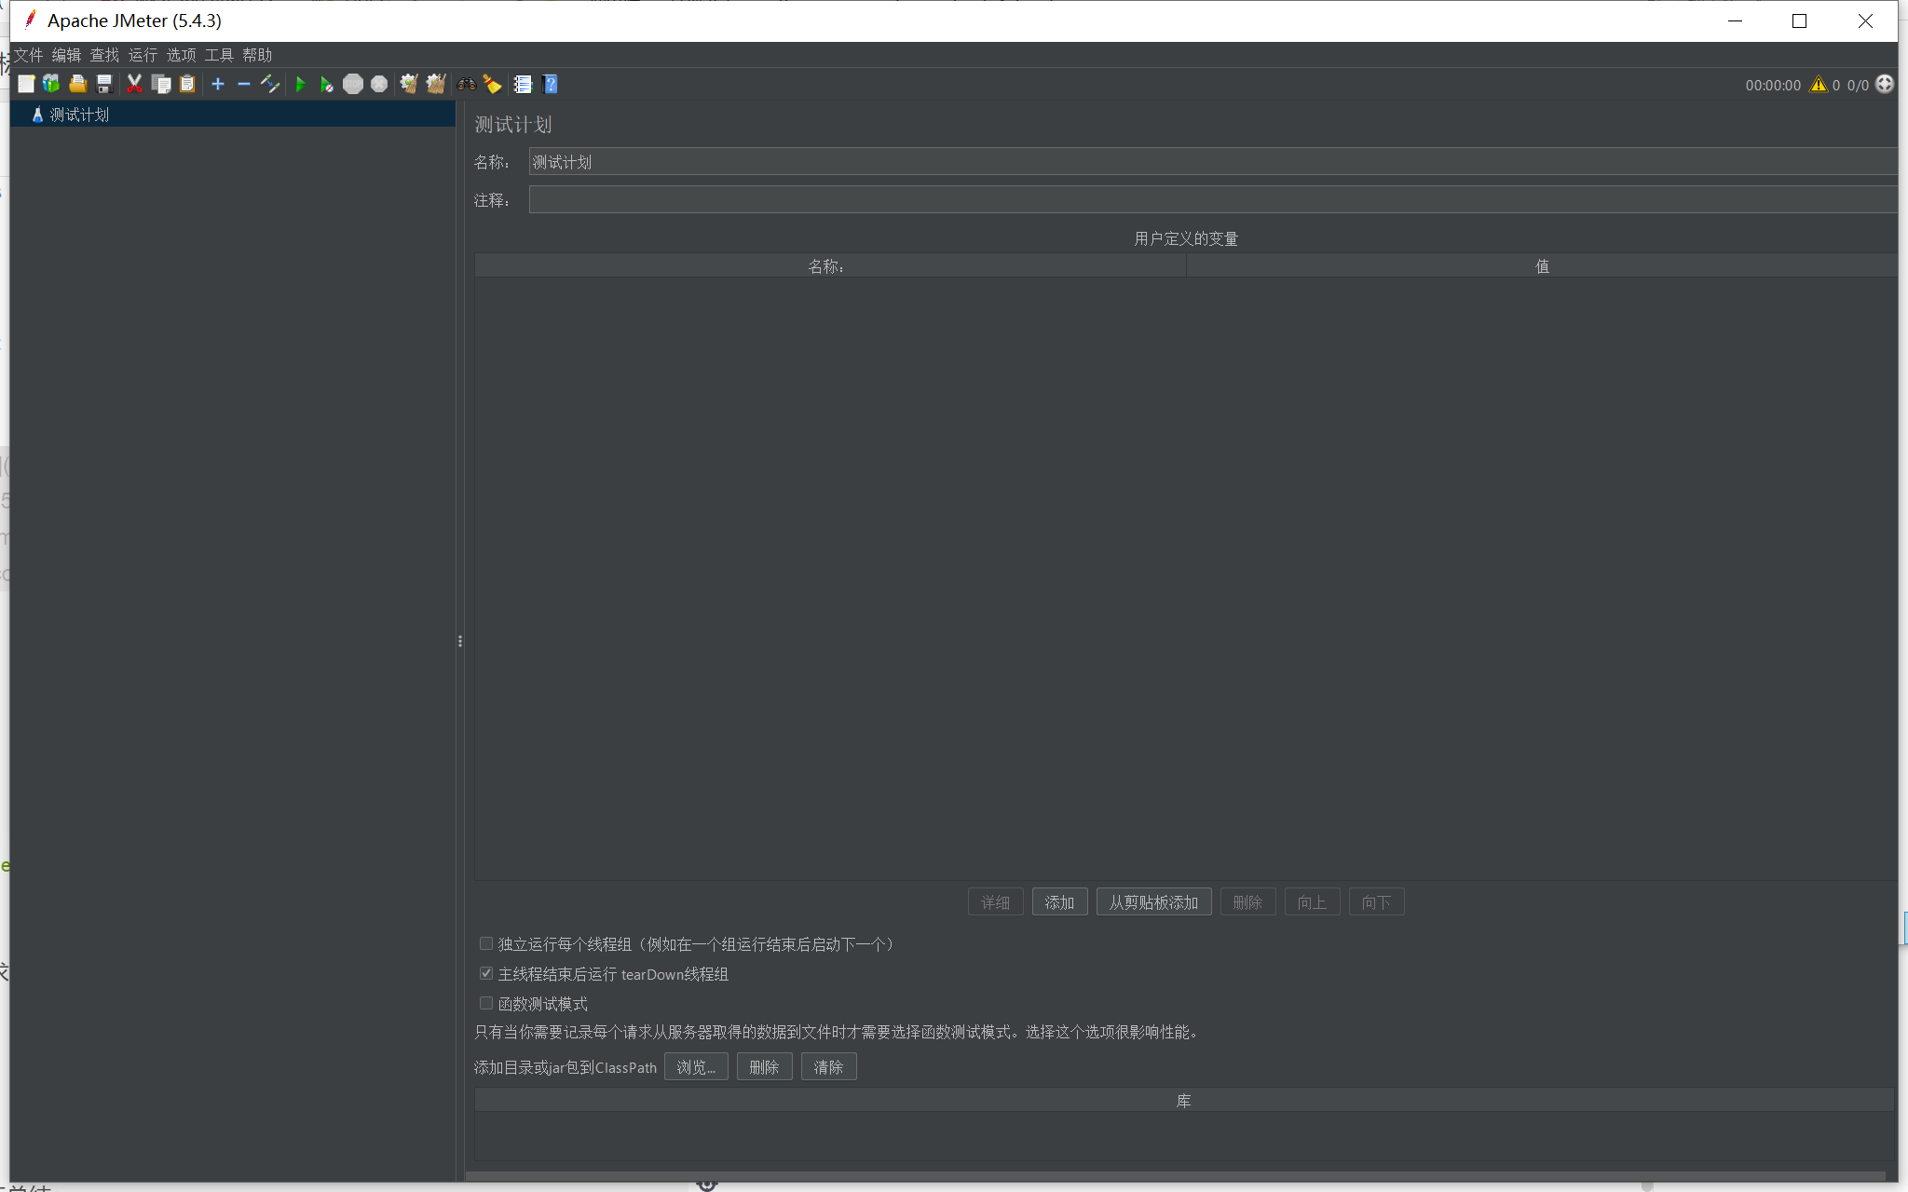Open help with question mark book icon

point(550,85)
